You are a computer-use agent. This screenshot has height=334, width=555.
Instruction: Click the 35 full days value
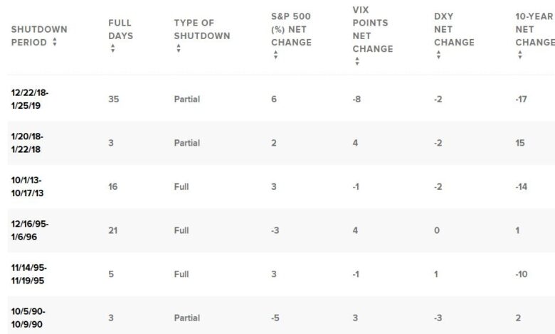pos(114,99)
